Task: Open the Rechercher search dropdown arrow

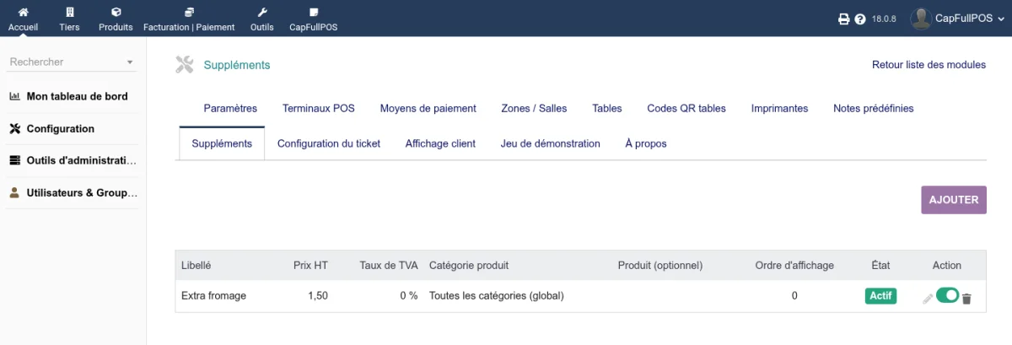Action: coord(130,62)
